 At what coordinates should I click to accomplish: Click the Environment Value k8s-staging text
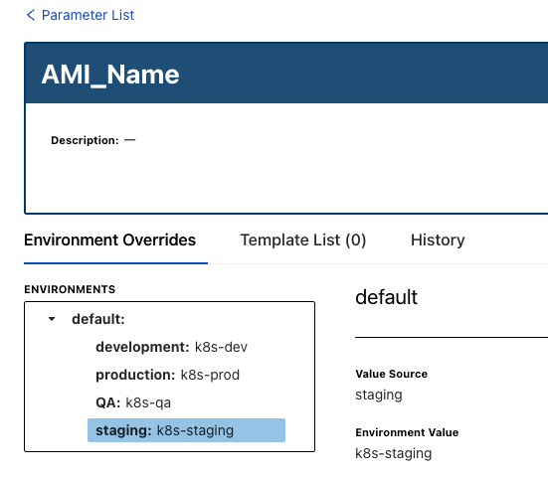coord(394,453)
